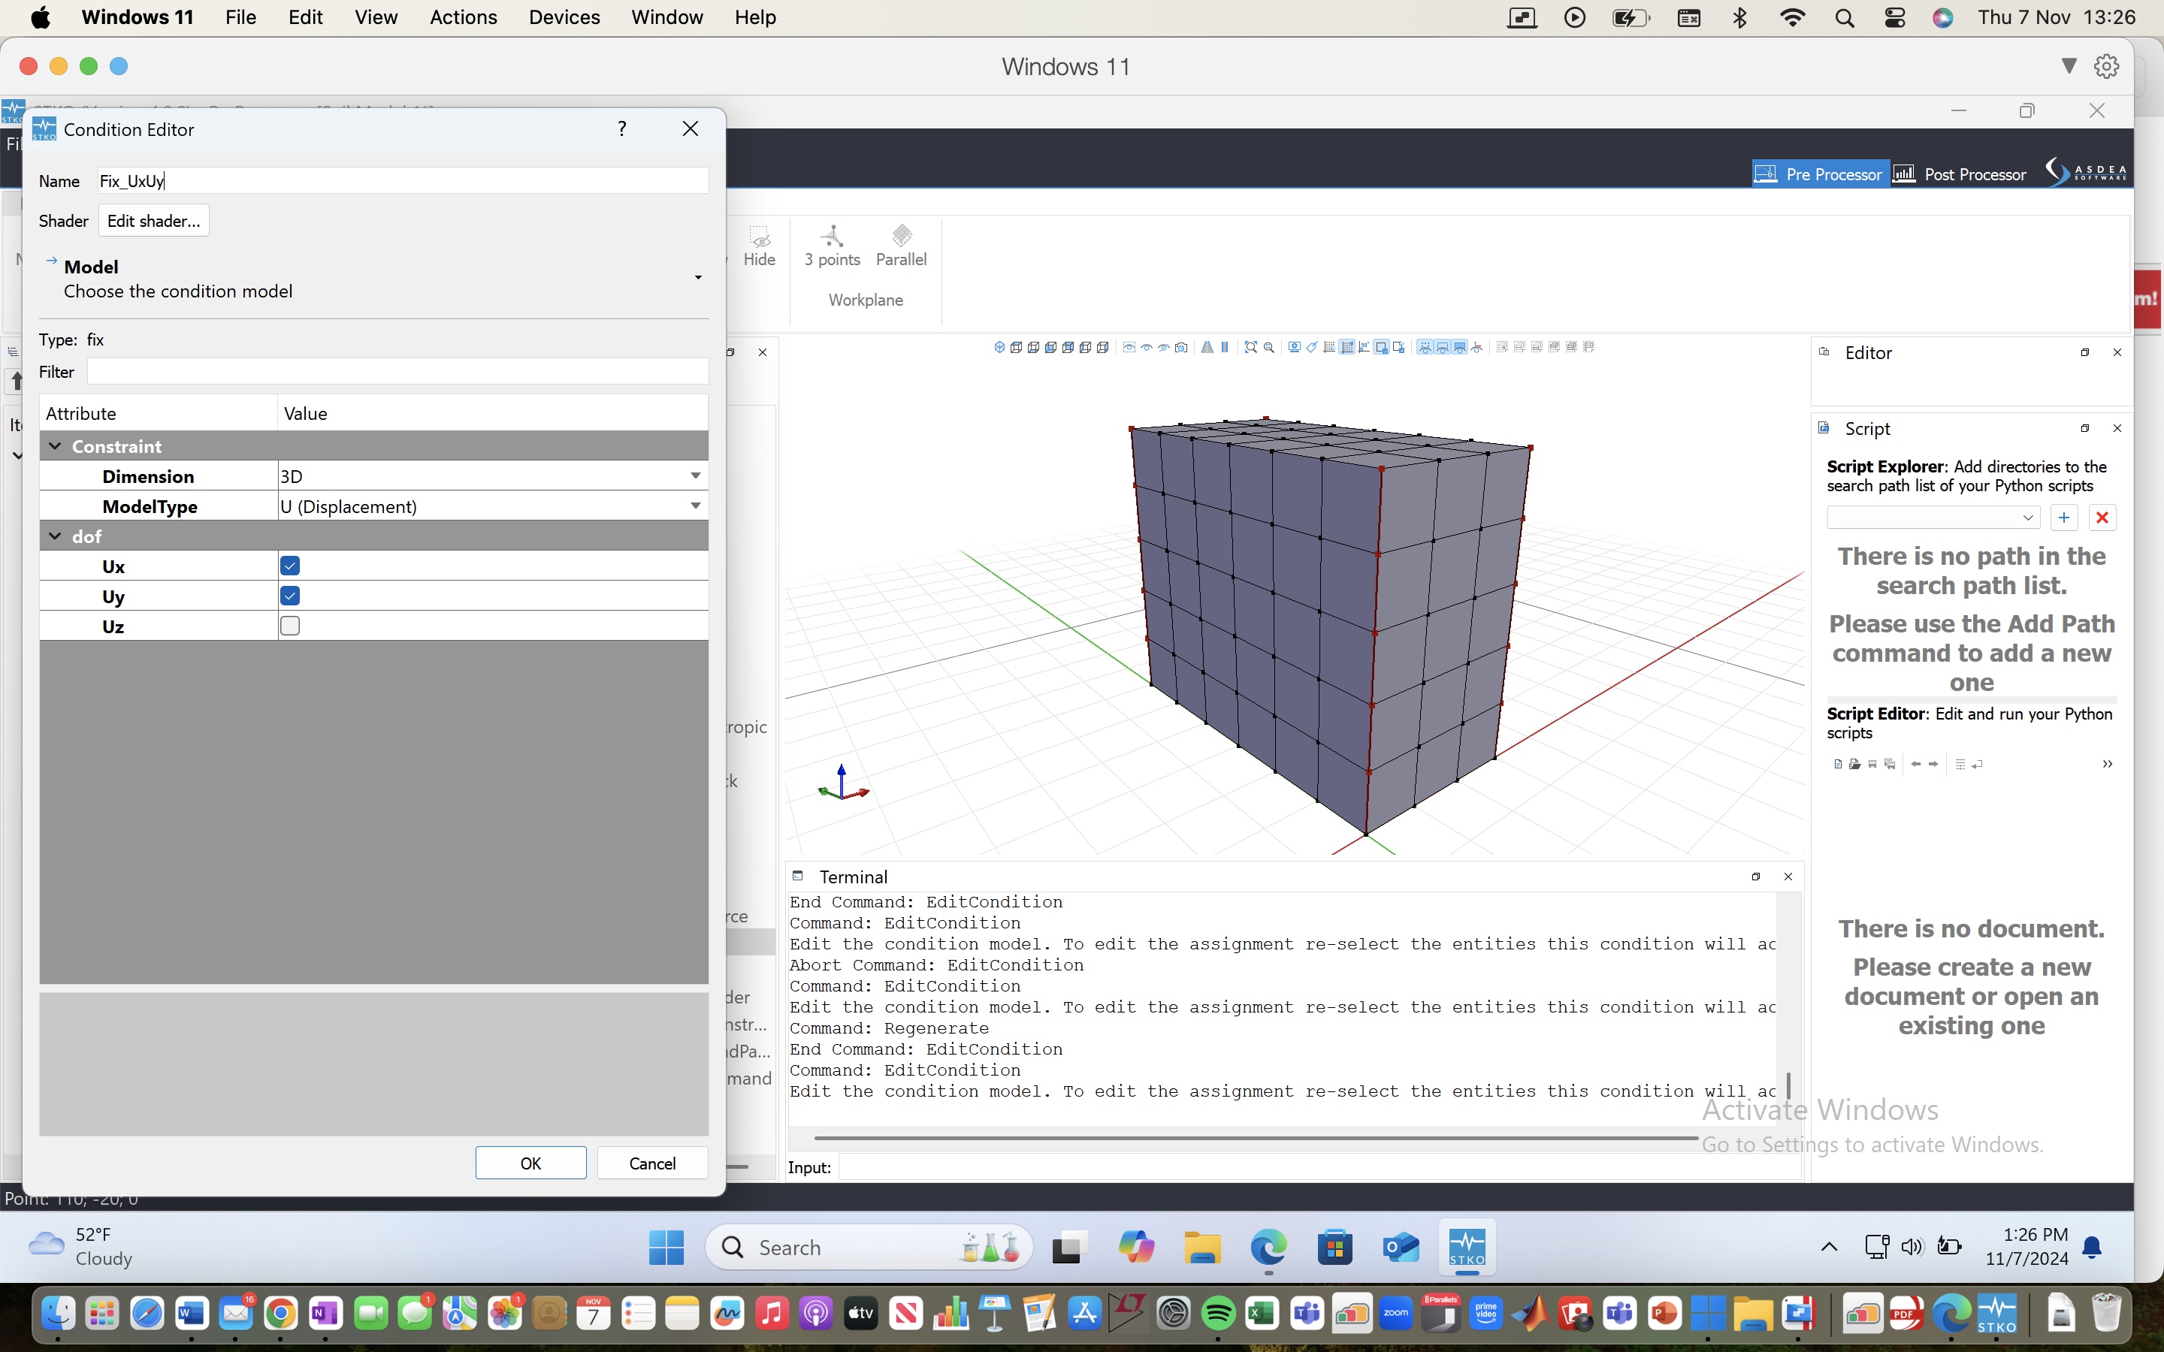Take a viewport screenshot with camera icon
The image size is (2164, 1352).
click(x=1181, y=348)
